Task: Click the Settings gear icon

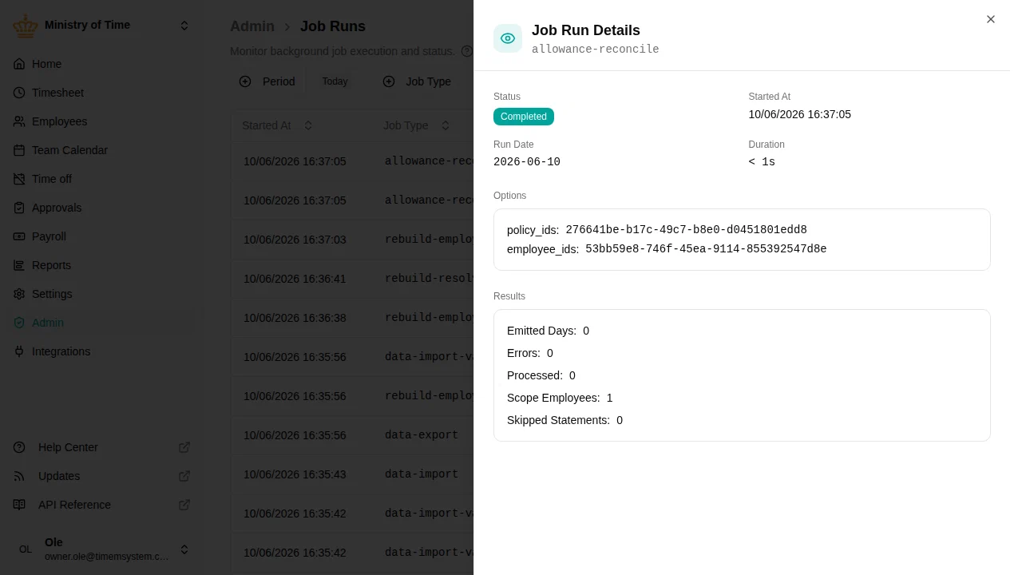Action: click(x=19, y=294)
